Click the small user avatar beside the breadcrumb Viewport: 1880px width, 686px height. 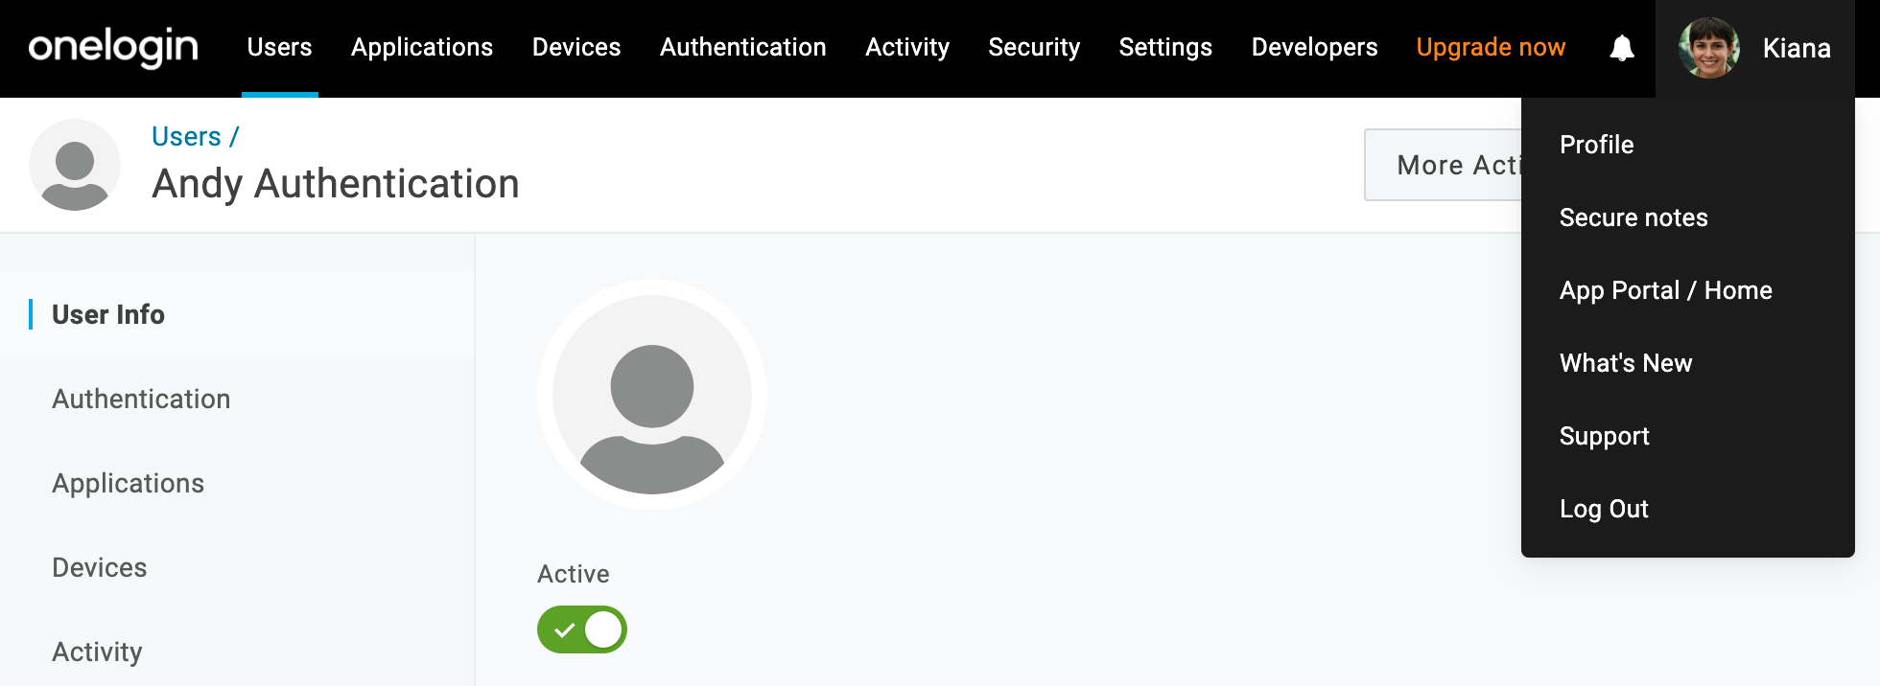click(x=75, y=165)
